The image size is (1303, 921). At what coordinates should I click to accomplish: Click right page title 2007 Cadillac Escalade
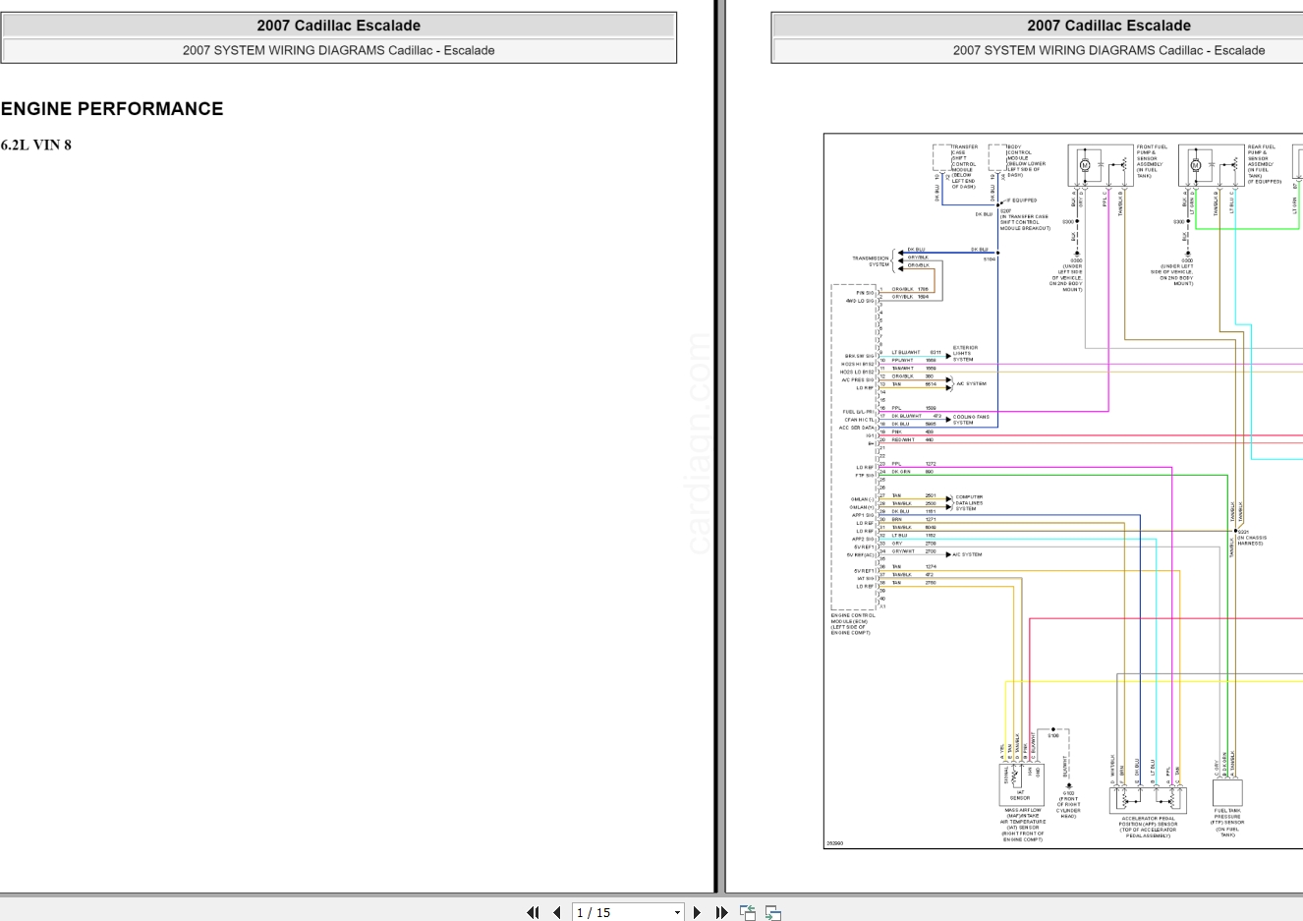(x=1108, y=26)
